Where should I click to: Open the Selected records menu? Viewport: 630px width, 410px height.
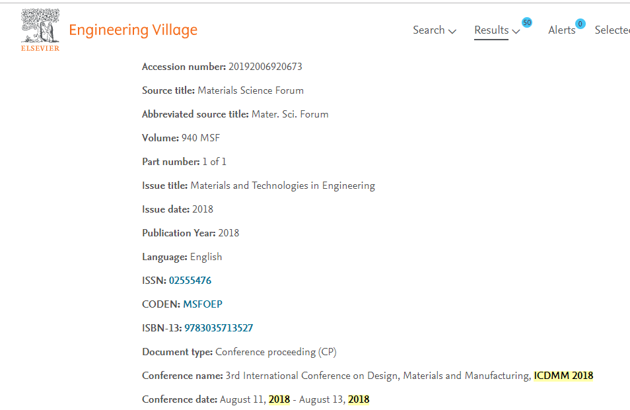tap(612, 30)
